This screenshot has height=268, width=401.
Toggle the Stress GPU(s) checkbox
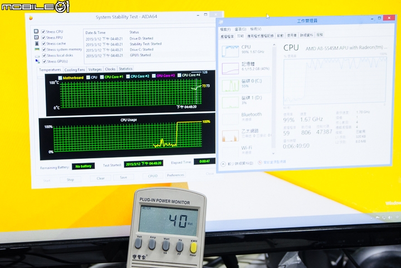coord(45,61)
